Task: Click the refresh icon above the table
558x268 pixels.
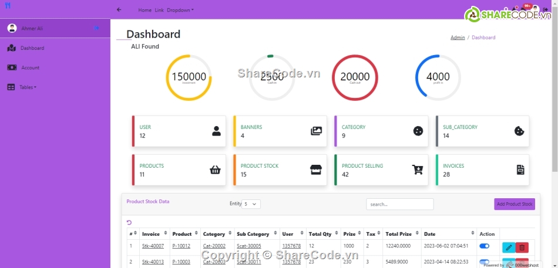Action: (x=129, y=222)
